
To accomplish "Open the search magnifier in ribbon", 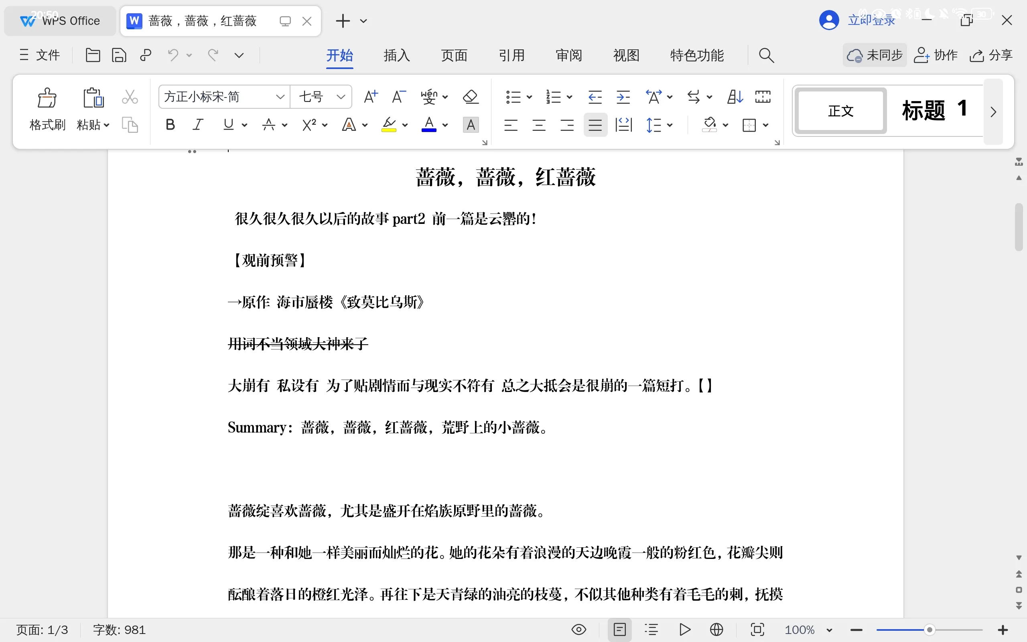I will pyautogui.click(x=766, y=55).
